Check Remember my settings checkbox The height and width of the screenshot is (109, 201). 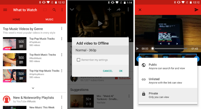point(78,60)
